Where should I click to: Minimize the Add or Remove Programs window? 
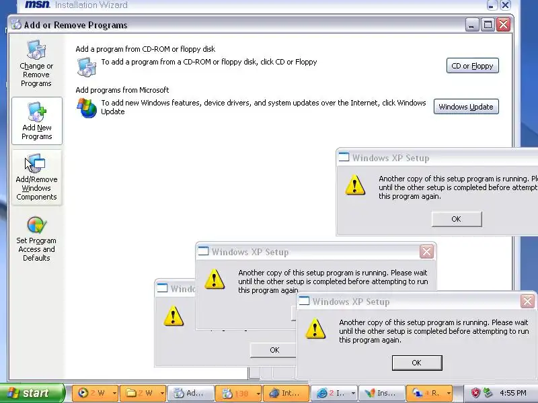(472, 25)
